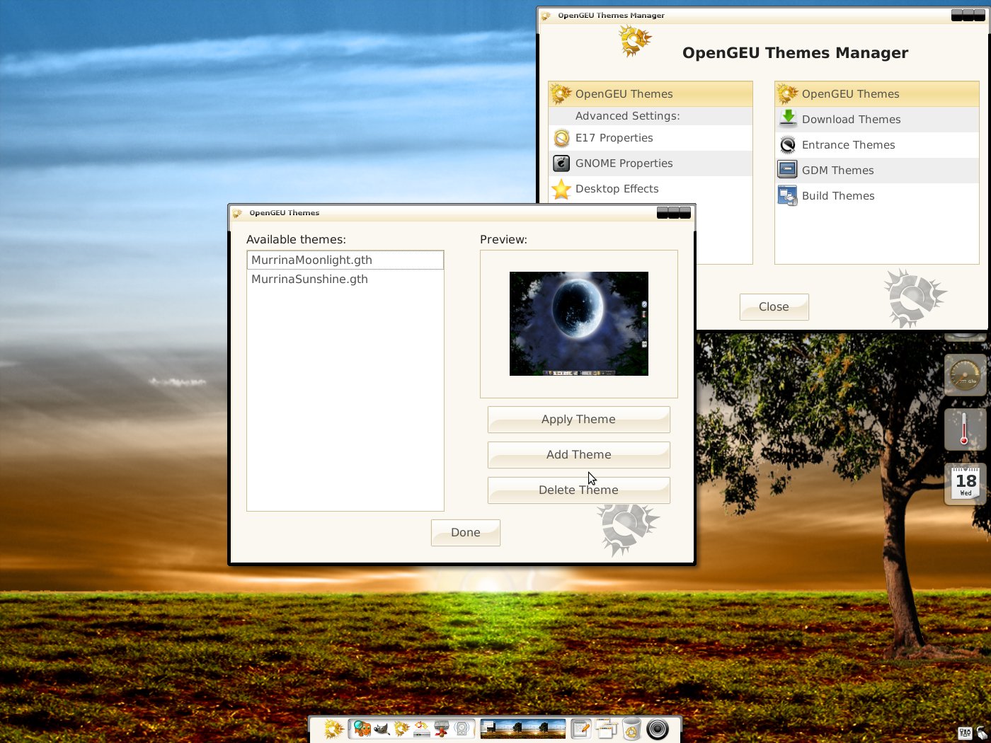Click the tray icon right of the keyboard icon
991x743 pixels.
coord(983,733)
